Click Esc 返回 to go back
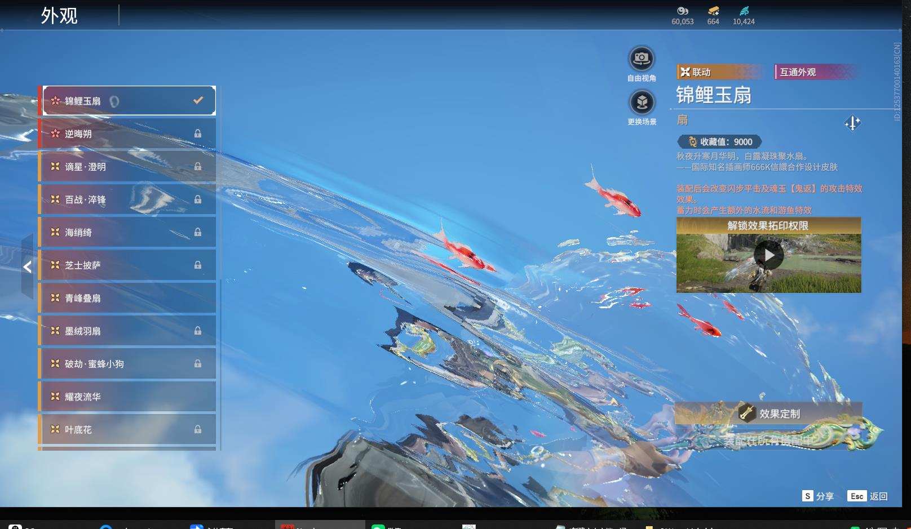 (868, 496)
